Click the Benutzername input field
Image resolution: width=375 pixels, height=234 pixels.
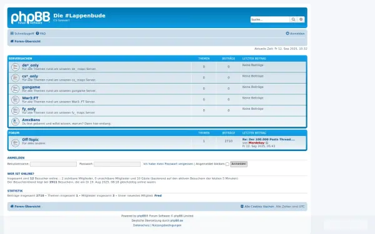point(53,164)
